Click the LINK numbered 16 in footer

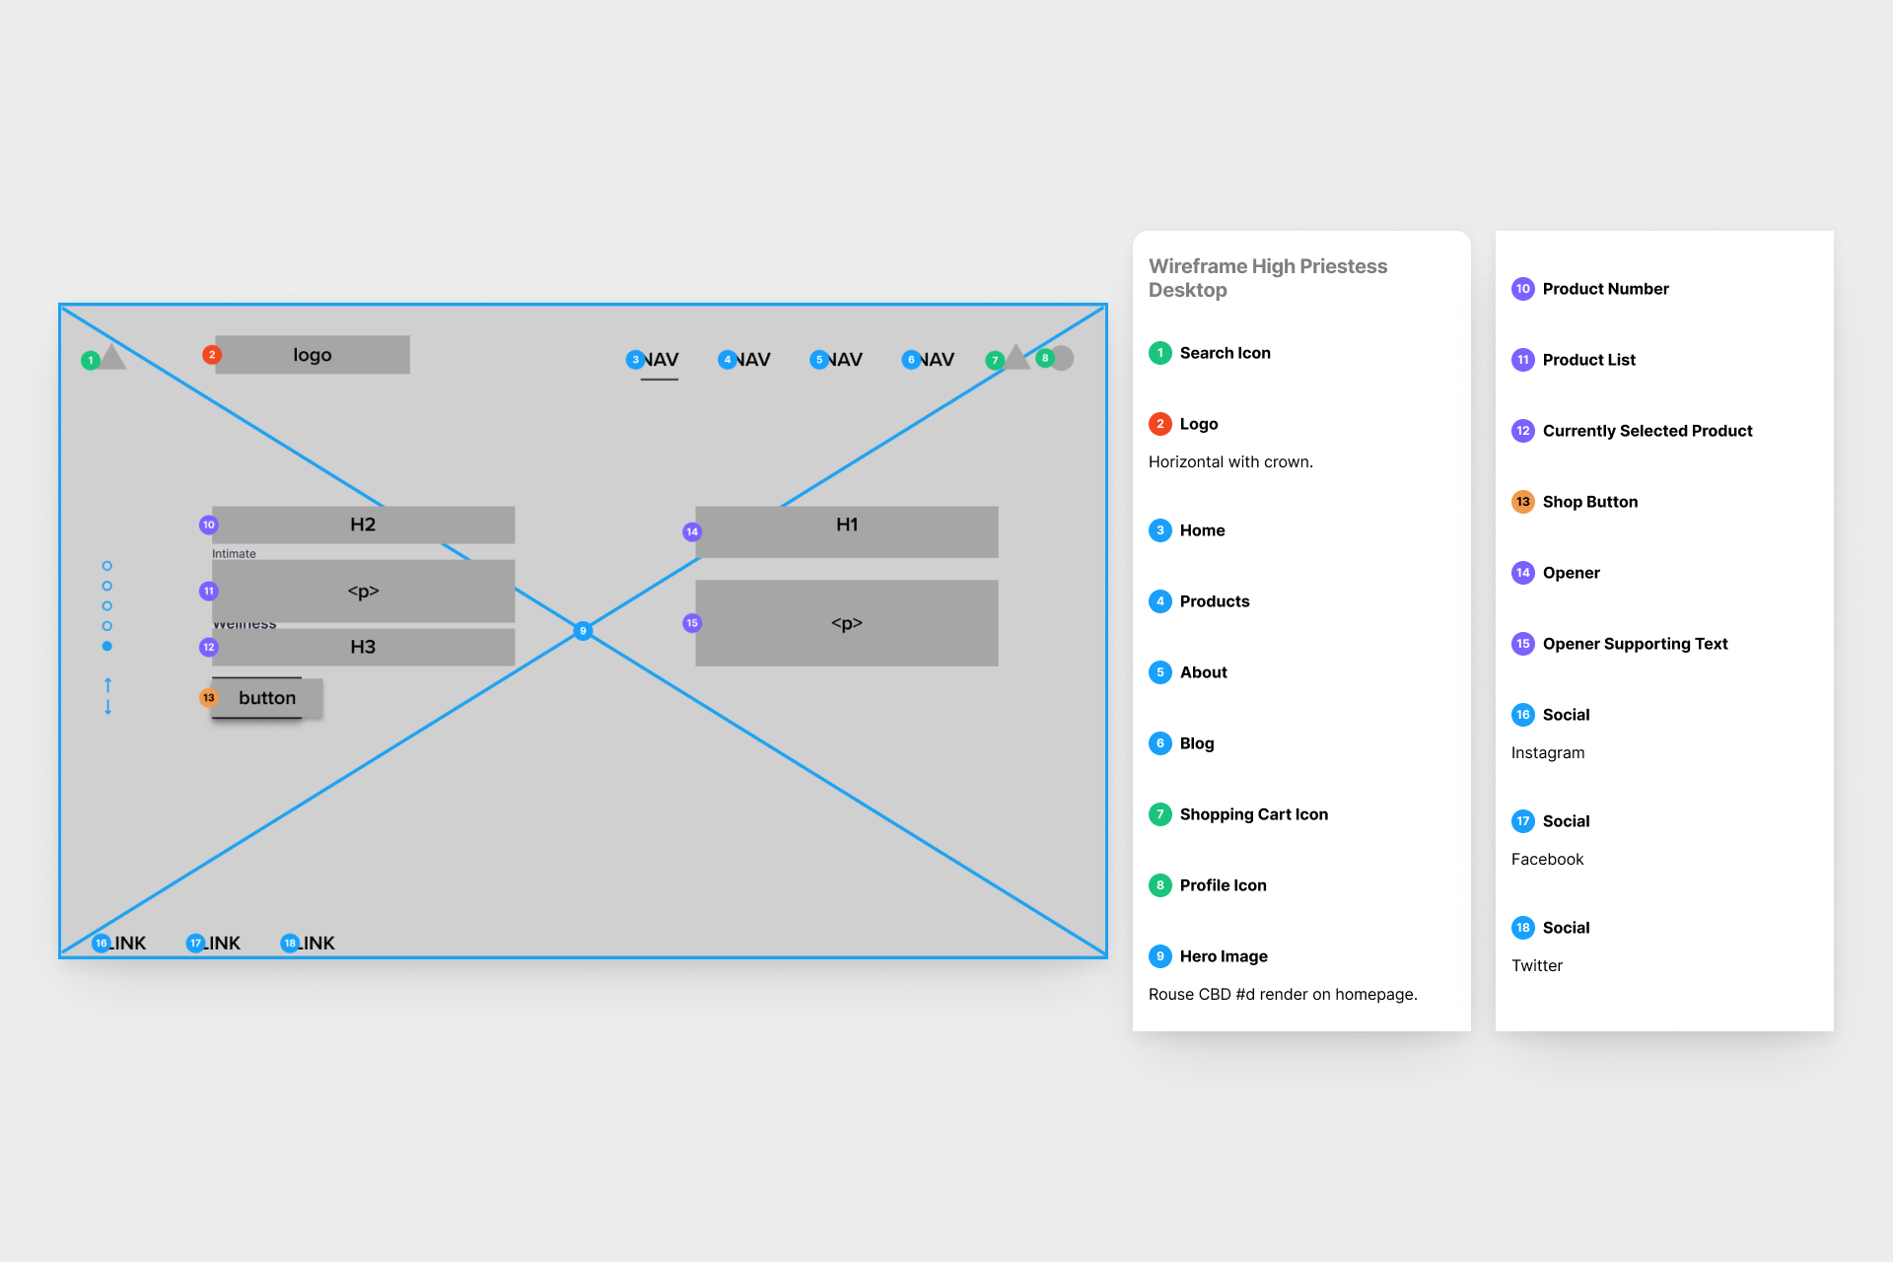point(125,944)
